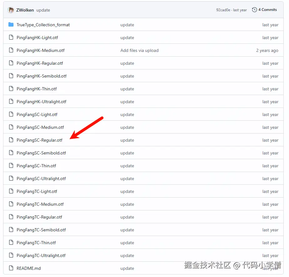The image size is (289, 277).
Task: Open the latest commit message in header
Action: click(43, 10)
